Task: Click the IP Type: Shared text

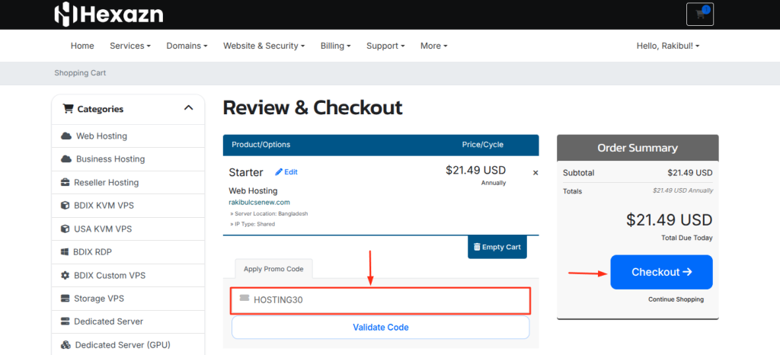Action: (253, 224)
